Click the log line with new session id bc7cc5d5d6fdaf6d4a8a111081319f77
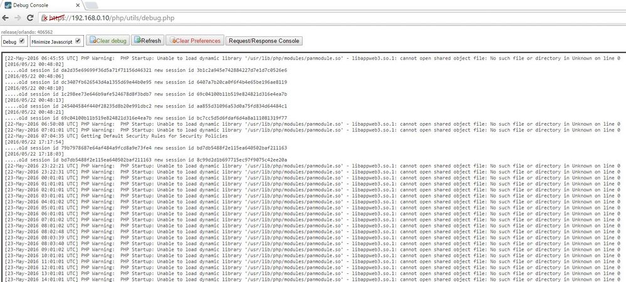Image resolution: width=626 pixels, height=282 pixels. (146, 118)
